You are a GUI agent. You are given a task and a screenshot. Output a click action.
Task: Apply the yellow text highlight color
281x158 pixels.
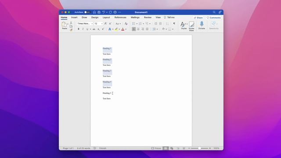tap(116, 29)
